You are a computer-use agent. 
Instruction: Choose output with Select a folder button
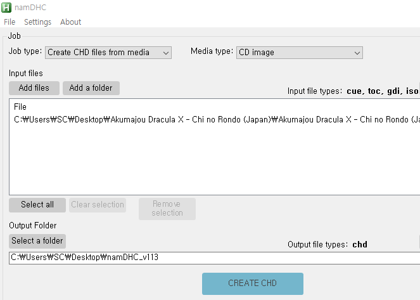(37, 241)
